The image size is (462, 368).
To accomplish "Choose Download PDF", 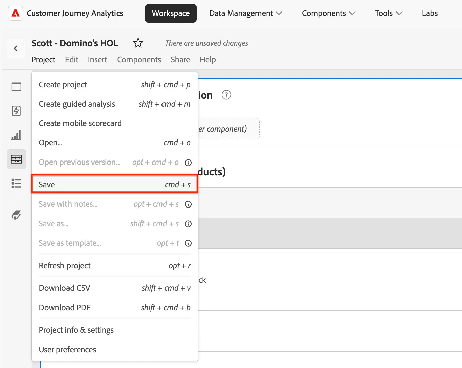I will tap(115, 308).
